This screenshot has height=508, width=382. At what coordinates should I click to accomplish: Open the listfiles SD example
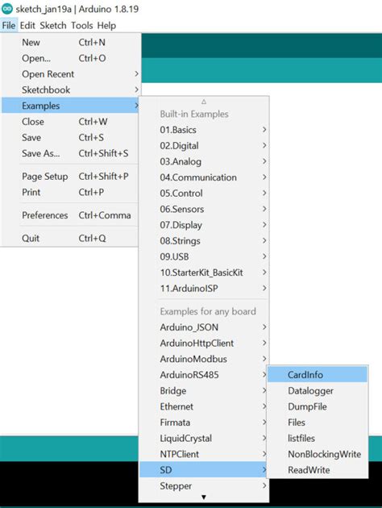(x=318, y=439)
